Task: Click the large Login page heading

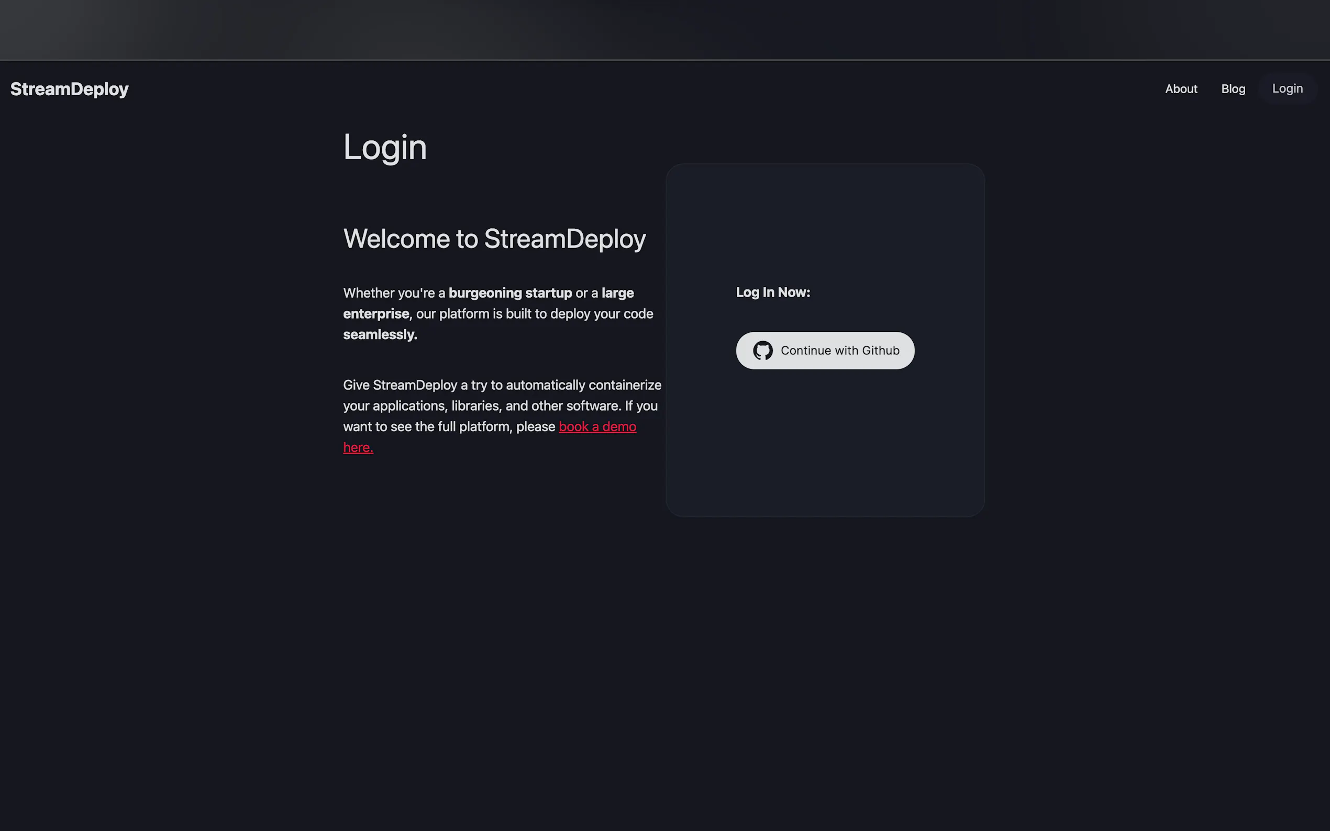Action: 385,147
